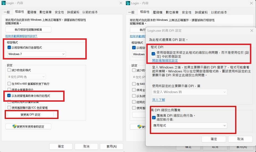Open the 開啟進階縮放設定 link
Viewport: 256px width, 152px height.
(x=165, y=60)
